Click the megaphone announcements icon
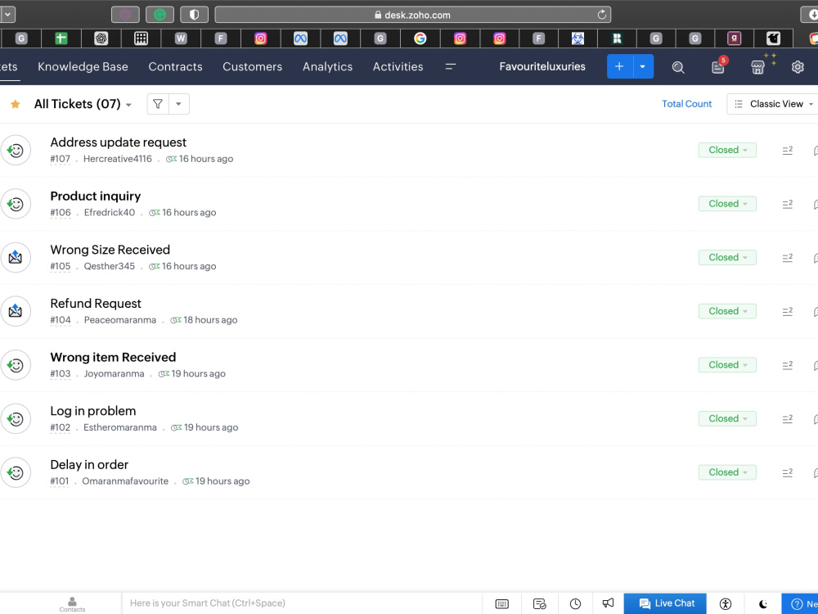 608,603
